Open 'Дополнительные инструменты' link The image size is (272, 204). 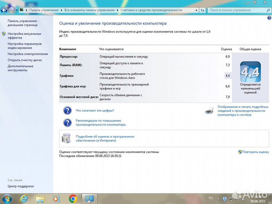pos(20,68)
